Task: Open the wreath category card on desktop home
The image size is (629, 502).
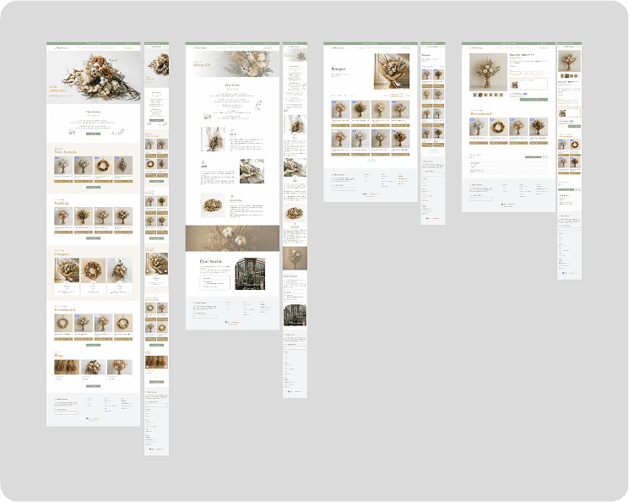Action: [x=93, y=276]
